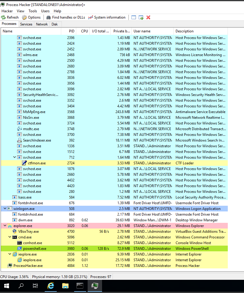Image resolution: width=244 pixels, height=293 pixels.
Task: Select the MsMpEng.exe process icon
Action: click(19, 112)
